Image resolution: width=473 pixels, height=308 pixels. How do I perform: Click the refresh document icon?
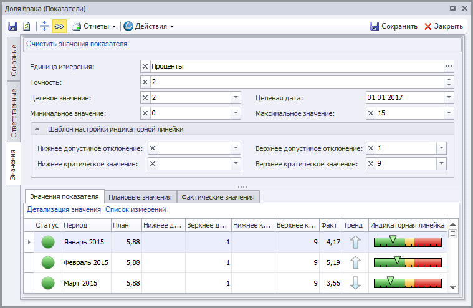pos(27,26)
